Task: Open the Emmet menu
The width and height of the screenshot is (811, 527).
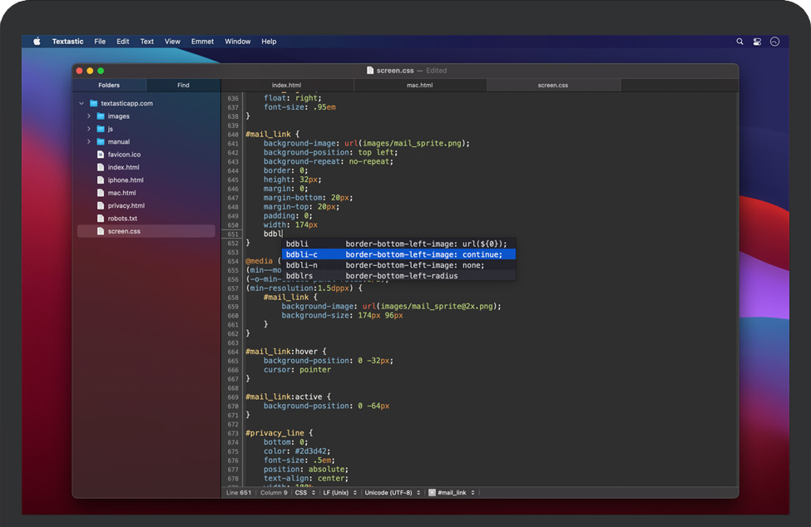Action: pyautogui.click(x=202, y=42)
